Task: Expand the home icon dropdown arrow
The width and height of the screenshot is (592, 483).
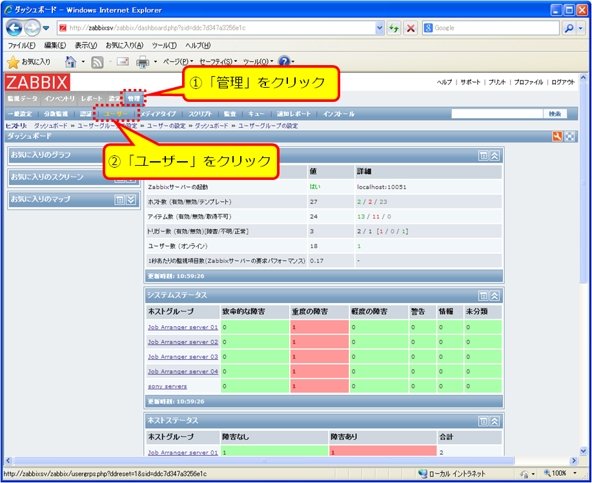Action: pyautogui.click(x=83, y=61)
